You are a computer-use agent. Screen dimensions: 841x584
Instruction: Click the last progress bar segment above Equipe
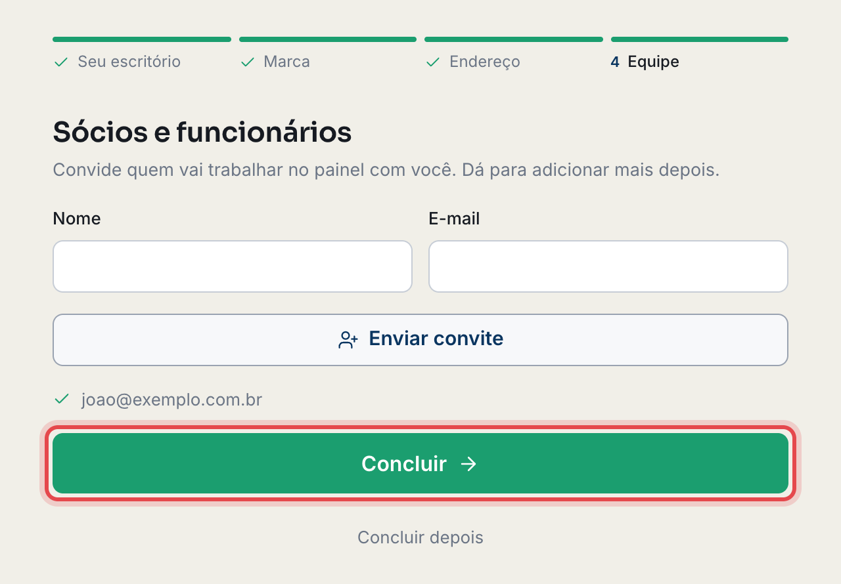(700, 39)
